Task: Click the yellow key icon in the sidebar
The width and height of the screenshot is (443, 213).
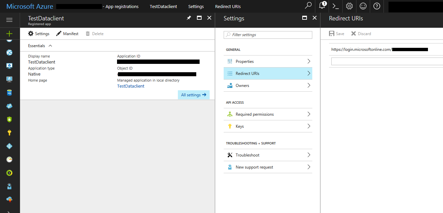Action: pos(9,133)
